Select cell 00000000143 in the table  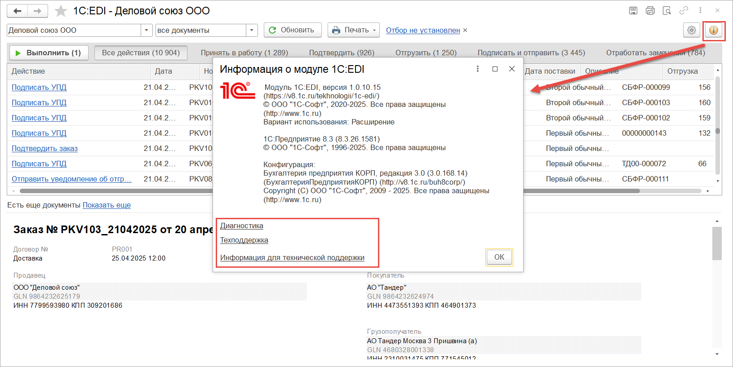[644, 133]
